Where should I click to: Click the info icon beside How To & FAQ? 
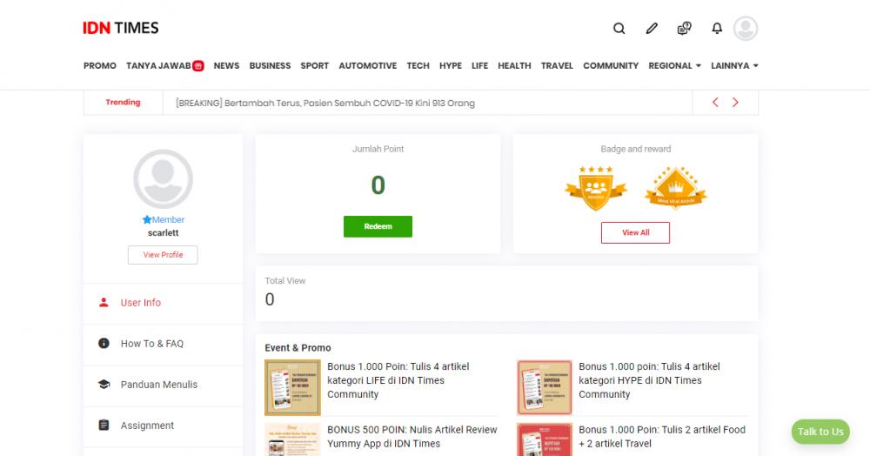104,344
